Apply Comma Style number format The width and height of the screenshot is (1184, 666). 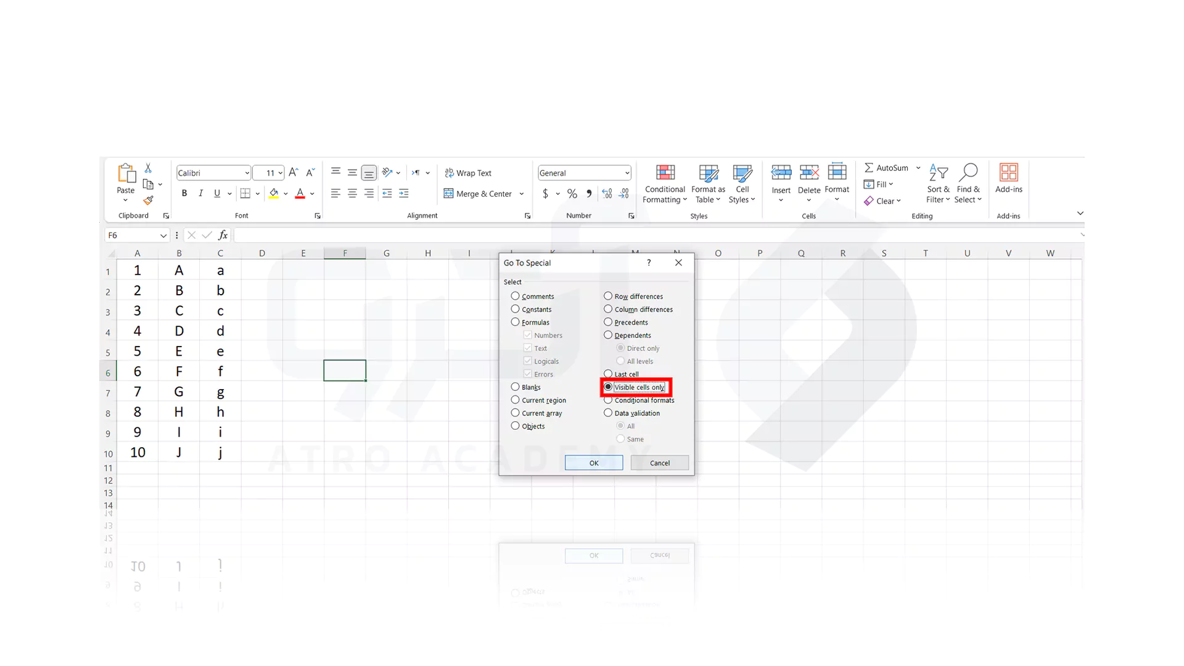590,194
